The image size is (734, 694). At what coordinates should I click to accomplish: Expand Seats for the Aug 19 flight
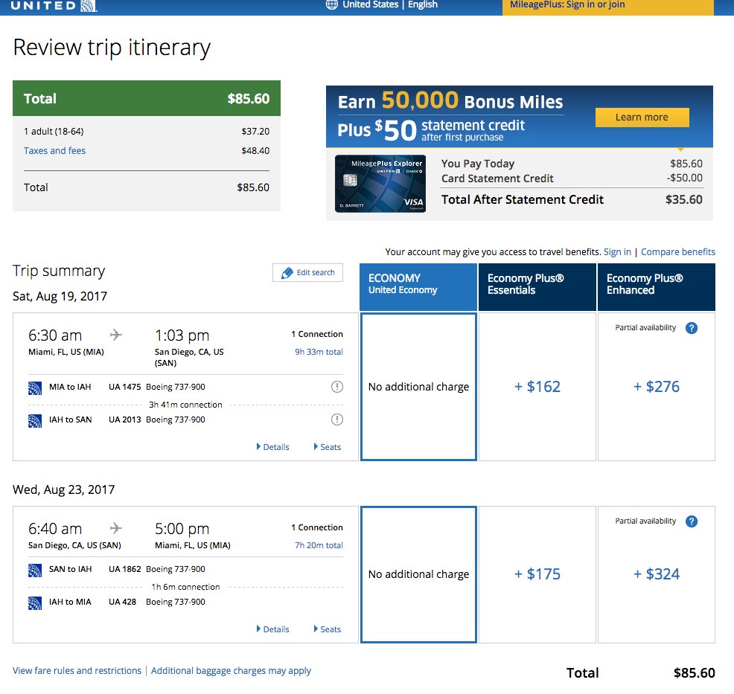pos(328,447)
